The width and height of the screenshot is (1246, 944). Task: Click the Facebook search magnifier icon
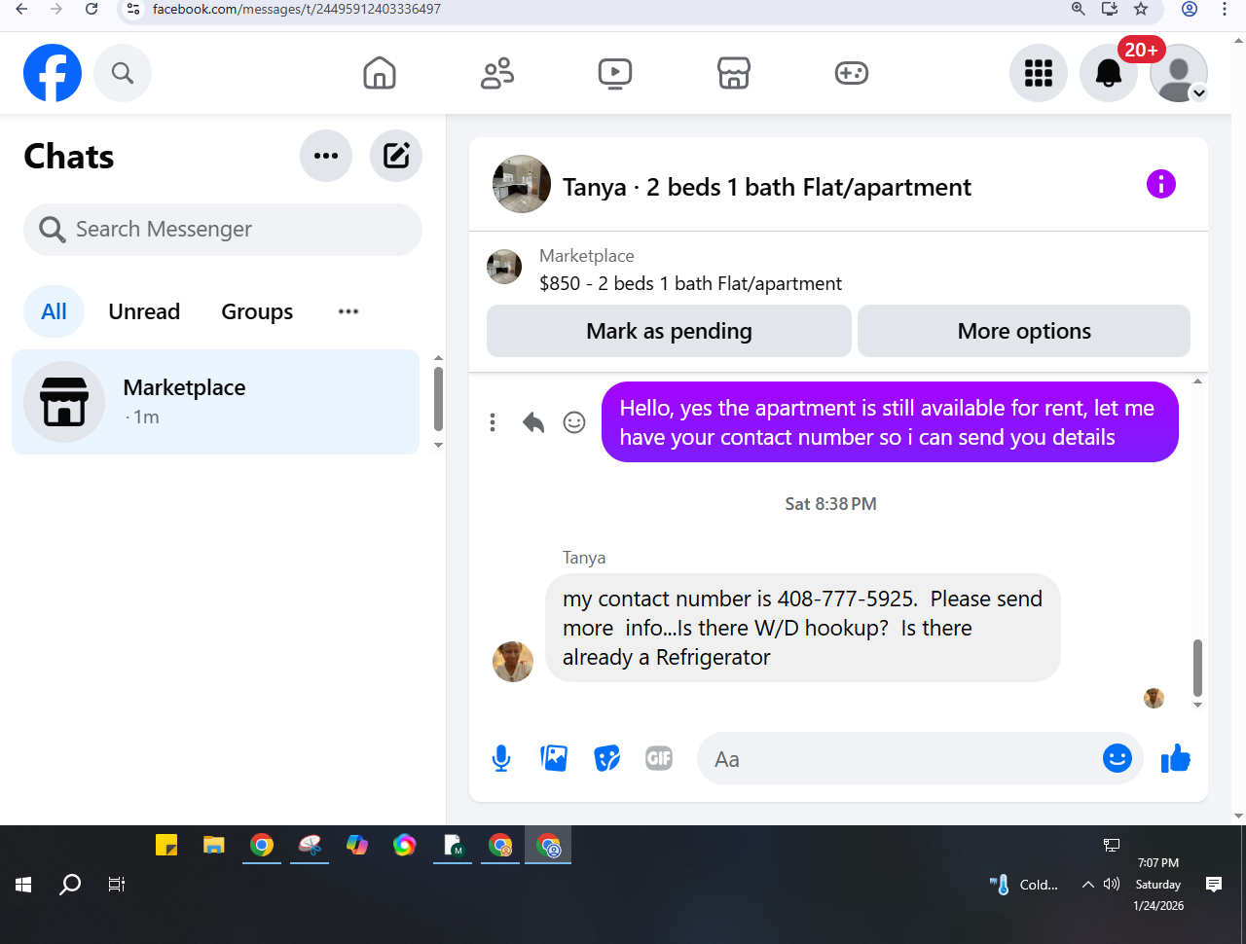pos(123,73)
